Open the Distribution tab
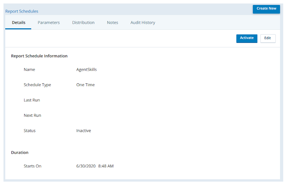The width and height of the screenshot is (286, 183). (x=83, y=23)
